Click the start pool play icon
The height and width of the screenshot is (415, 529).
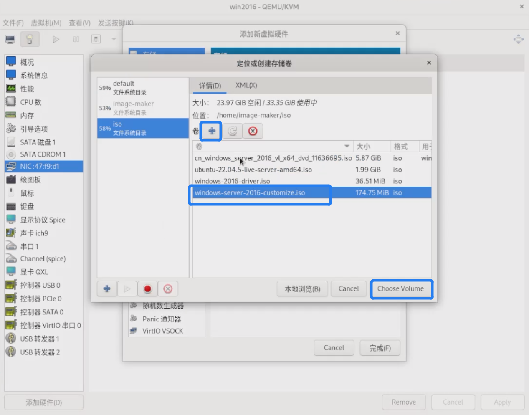point(127,289)
